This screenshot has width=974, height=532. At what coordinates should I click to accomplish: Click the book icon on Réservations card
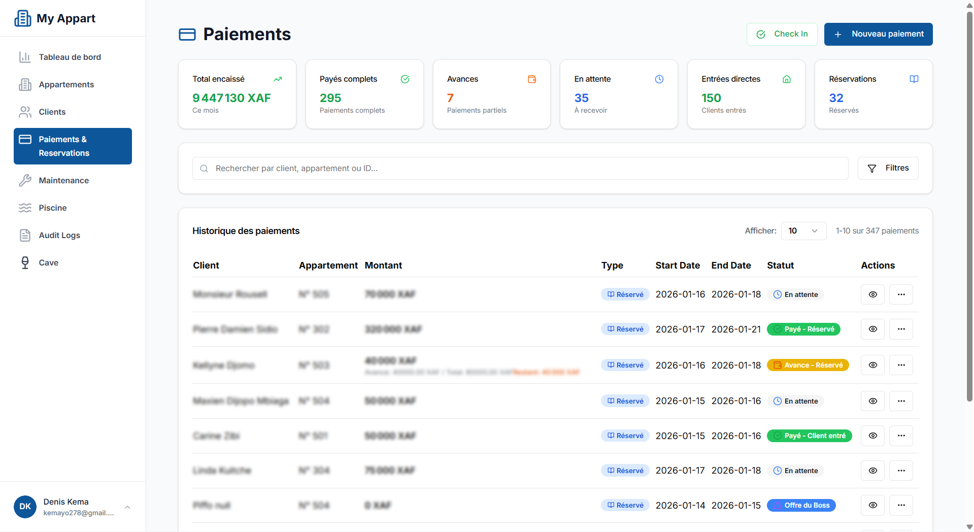(x=914, y=79)
